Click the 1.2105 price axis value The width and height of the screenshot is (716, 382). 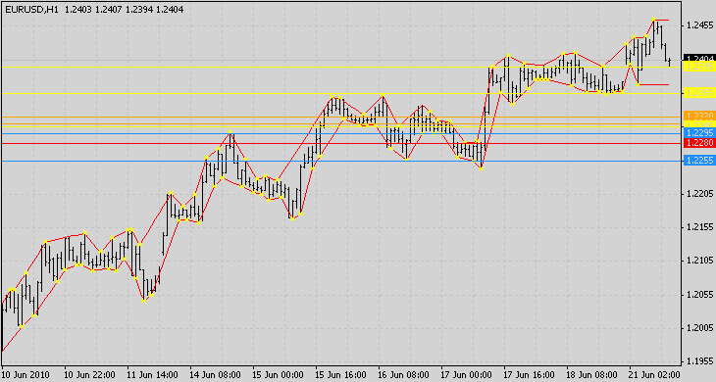pos(700,261)
